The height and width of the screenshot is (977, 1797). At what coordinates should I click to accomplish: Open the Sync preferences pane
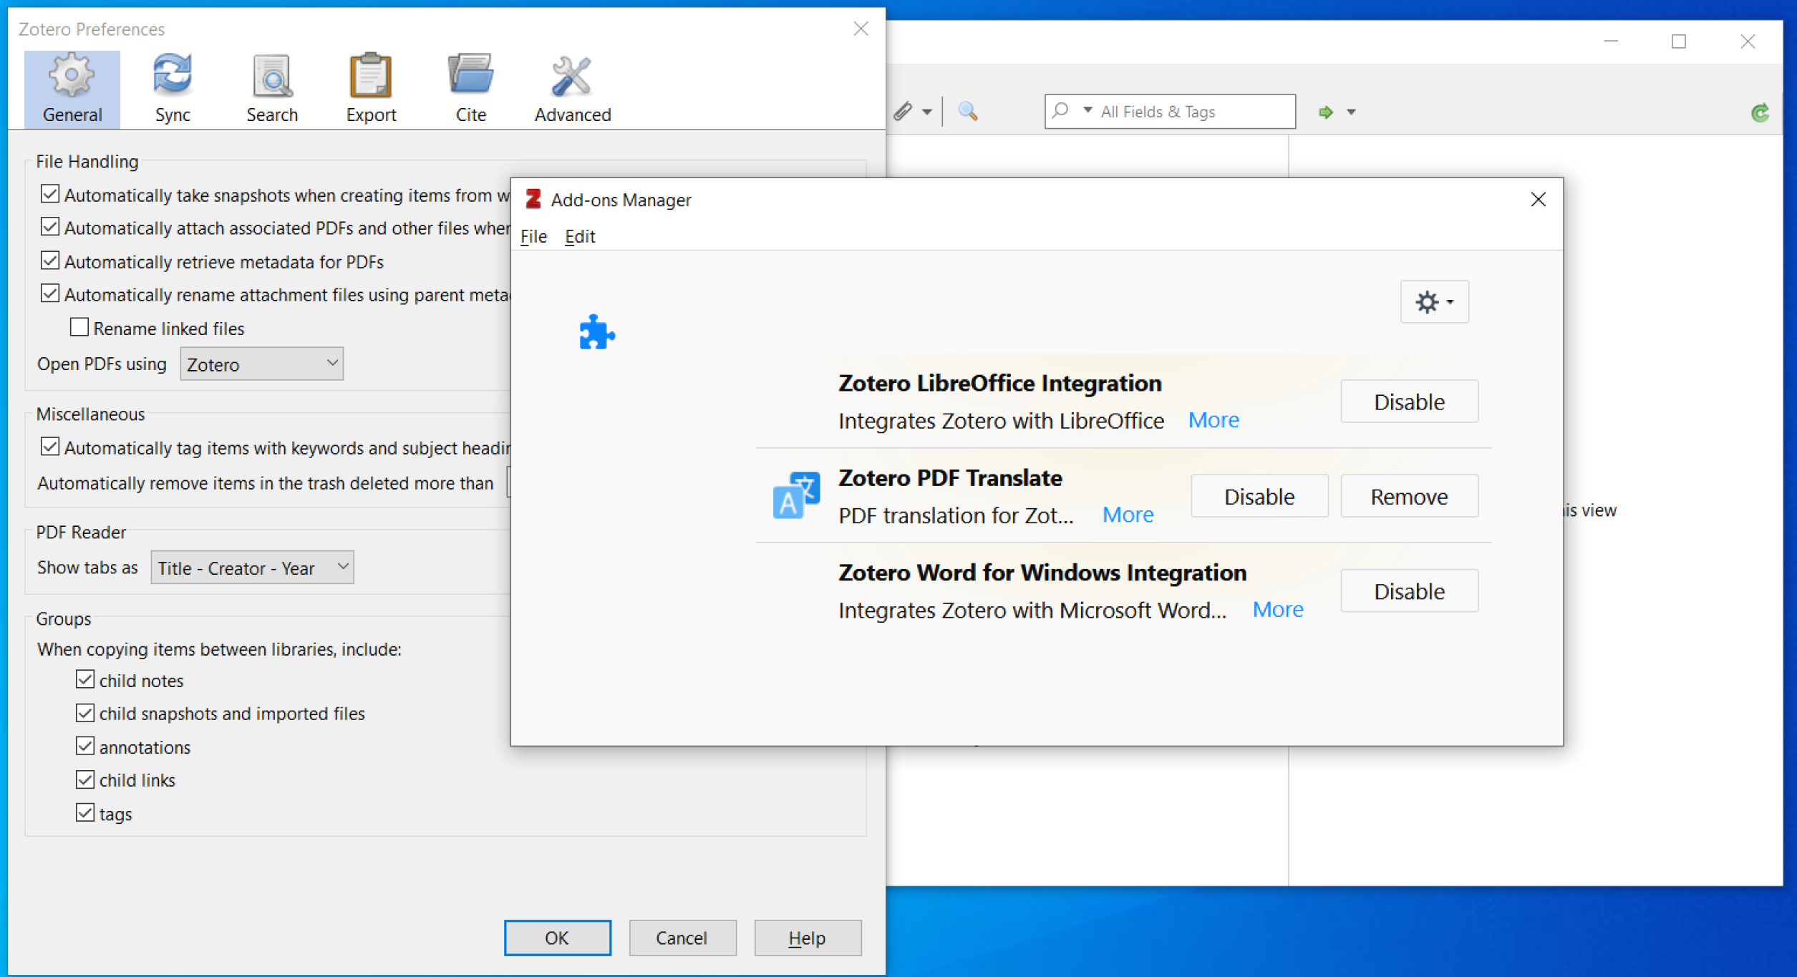coord(172,86)
